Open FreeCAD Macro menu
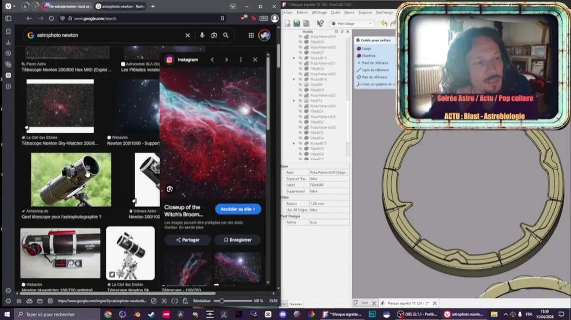571x320 pixels. [349, 12]
